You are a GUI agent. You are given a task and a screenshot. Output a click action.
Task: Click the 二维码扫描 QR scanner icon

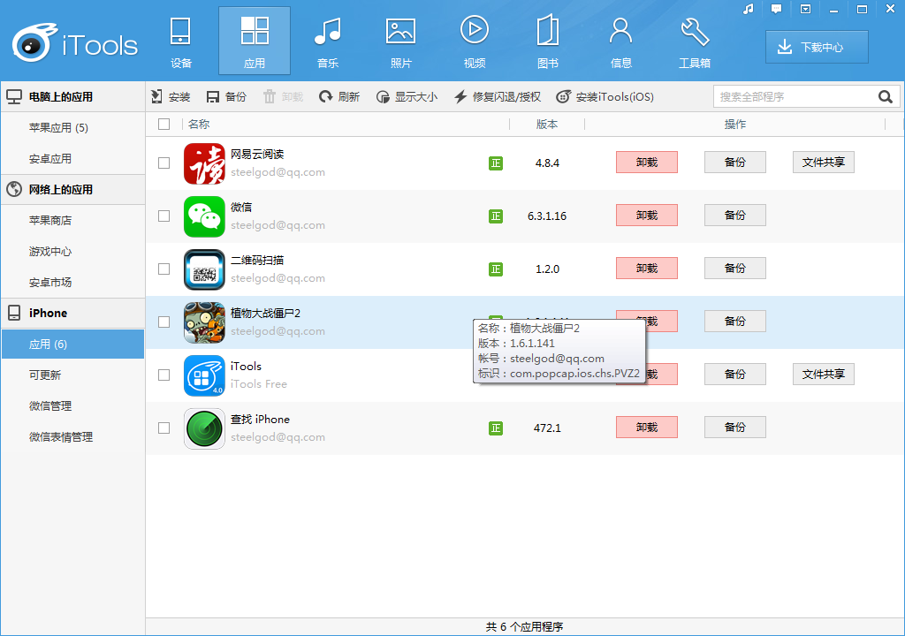[x=204, y=269]
